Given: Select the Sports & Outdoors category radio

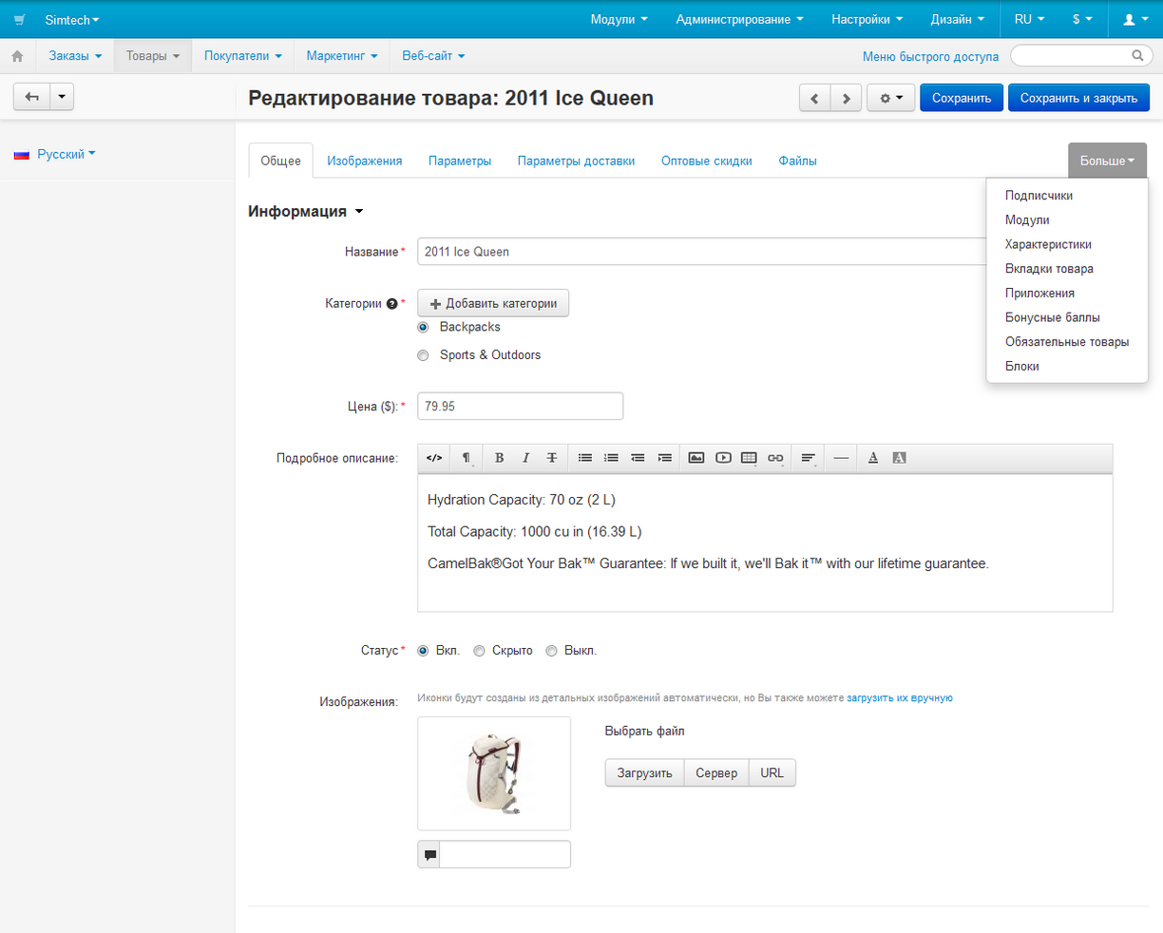Looking at the screenshot, I should point(424,355).
